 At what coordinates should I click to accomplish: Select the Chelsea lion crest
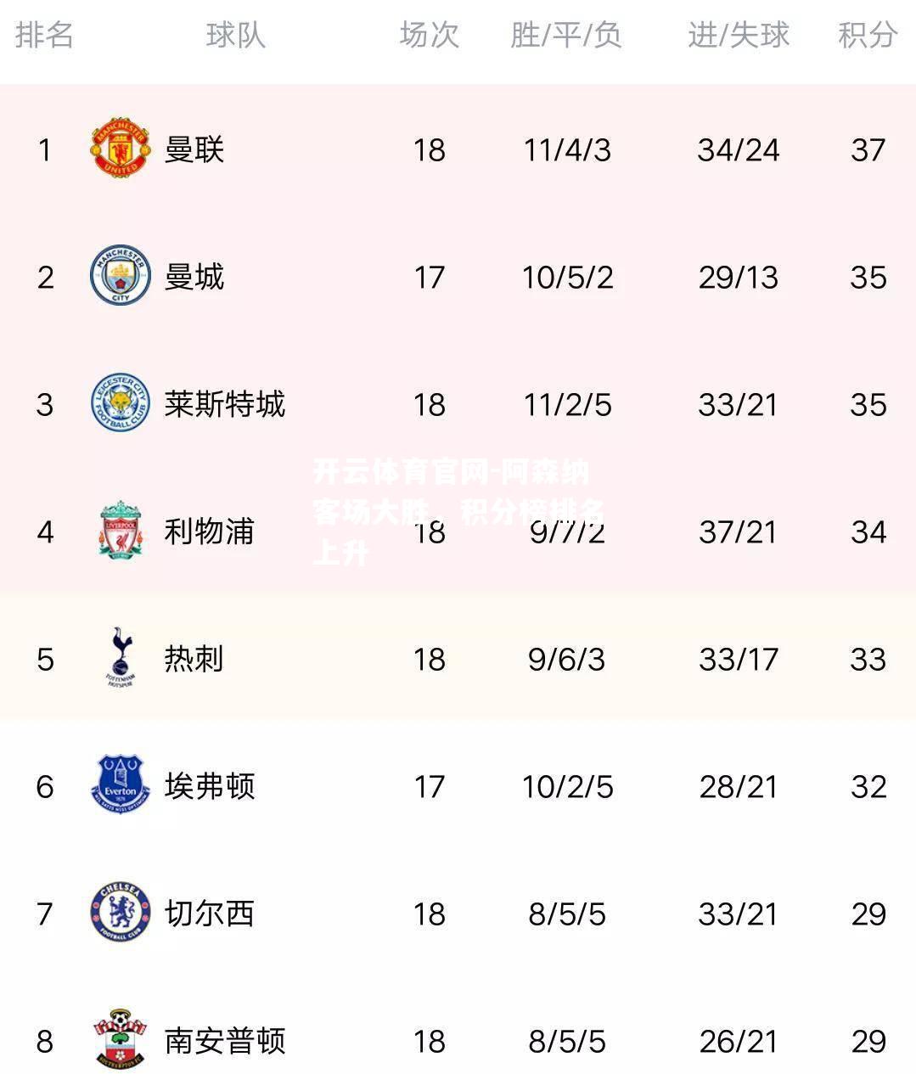coord(121,913)
